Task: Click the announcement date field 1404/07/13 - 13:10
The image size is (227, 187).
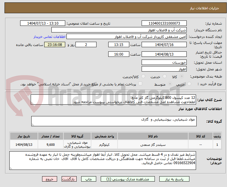Action: coord(43,23)
